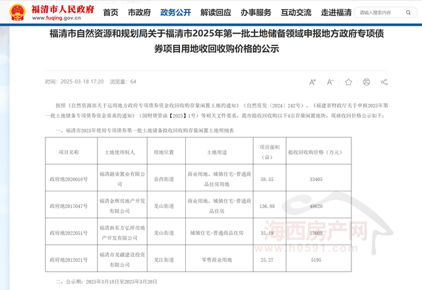This screenshot has width=422, height=290.
Task: Click price value 33405
Action: [x=316, y=179]
